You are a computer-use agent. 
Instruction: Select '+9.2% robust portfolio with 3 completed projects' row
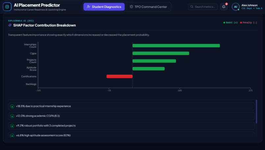point(132,126)
